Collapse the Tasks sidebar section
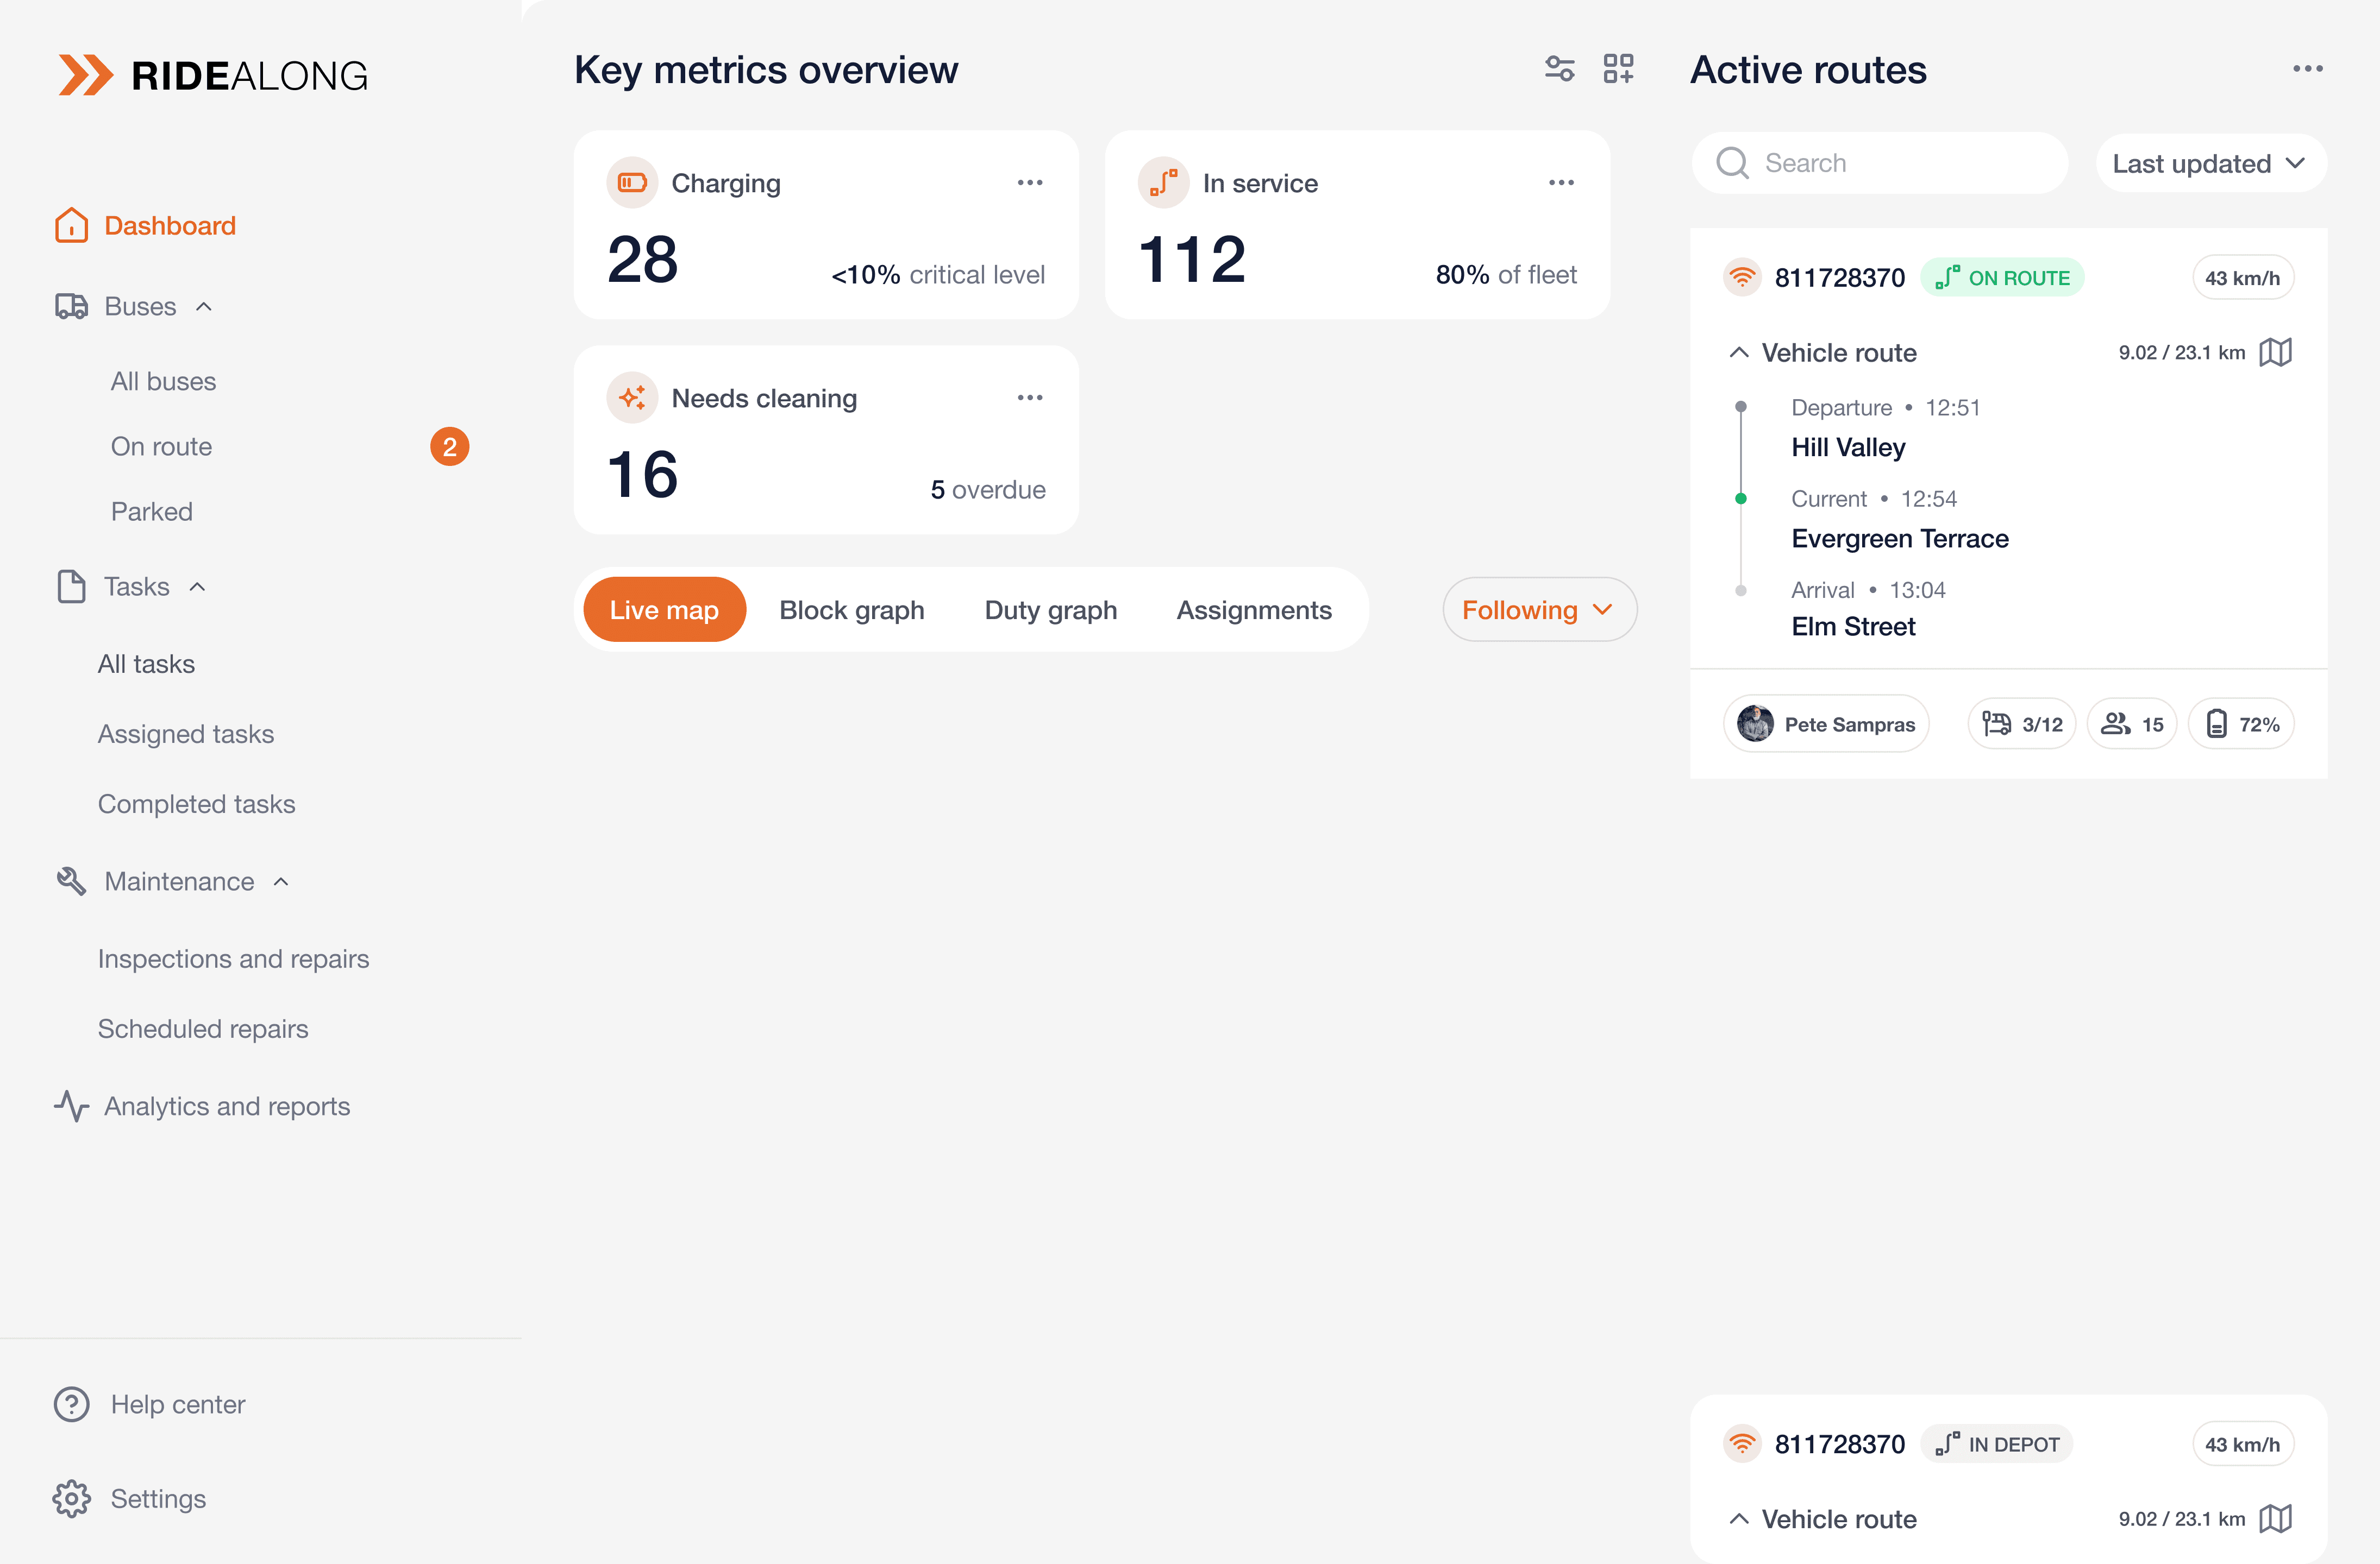Viewport: 2380px width, 1564px height. pyautogui.click(x=198, y=586)
